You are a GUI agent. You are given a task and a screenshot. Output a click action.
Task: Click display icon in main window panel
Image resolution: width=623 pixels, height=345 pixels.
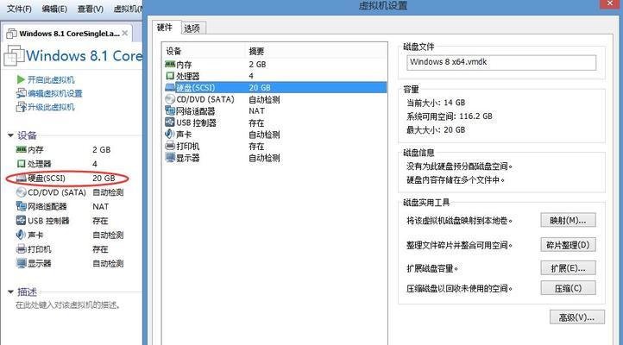click(x=21, y=263)
